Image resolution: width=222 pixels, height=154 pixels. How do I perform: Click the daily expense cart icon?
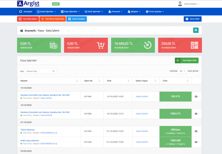pos(101,45)
